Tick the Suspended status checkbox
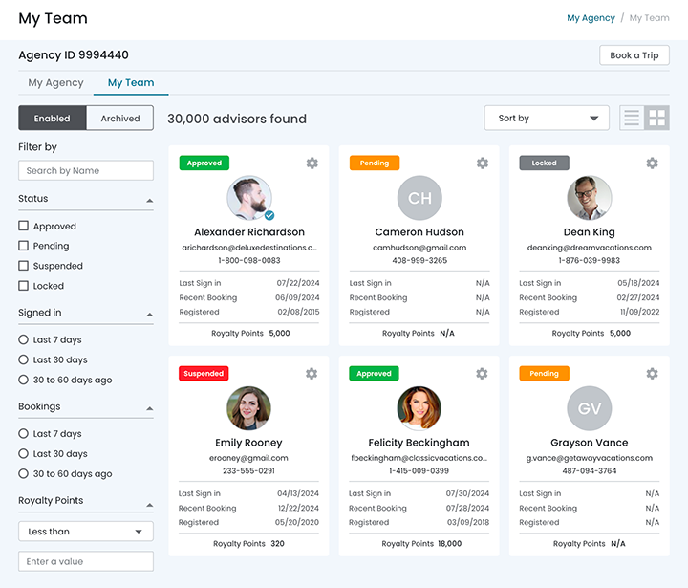Image resolution: width=688 pixels, height=588 pixels. pos(24,266)
